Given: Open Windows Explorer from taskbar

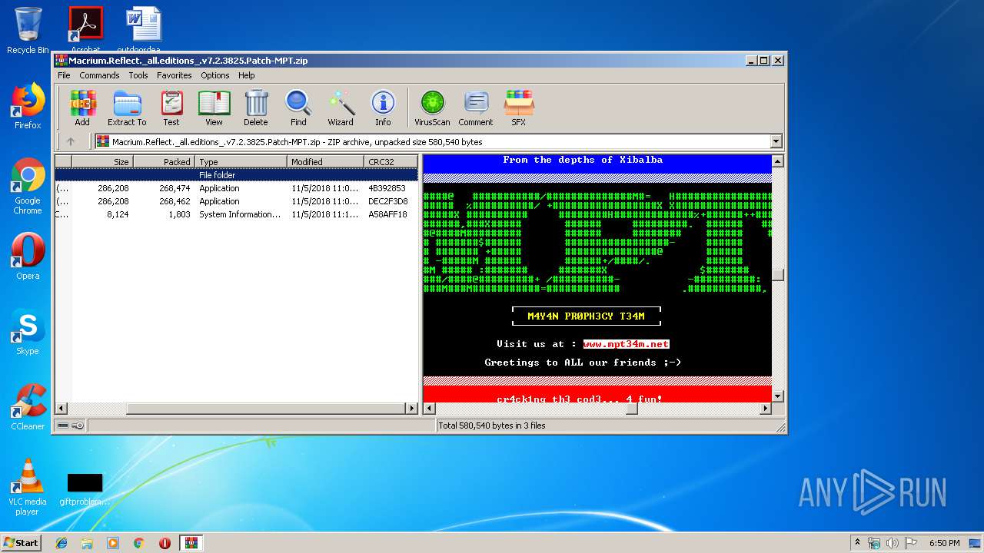Looking at the screenshot, I should (x=87, y=543).
